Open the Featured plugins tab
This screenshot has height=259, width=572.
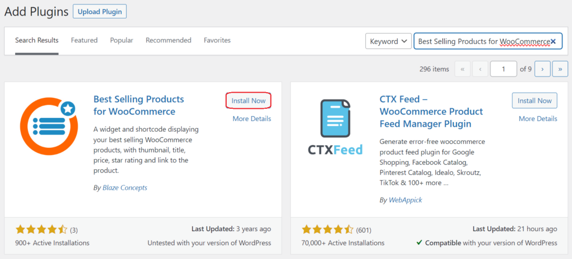pyautogui.click(x=84, y=40)
